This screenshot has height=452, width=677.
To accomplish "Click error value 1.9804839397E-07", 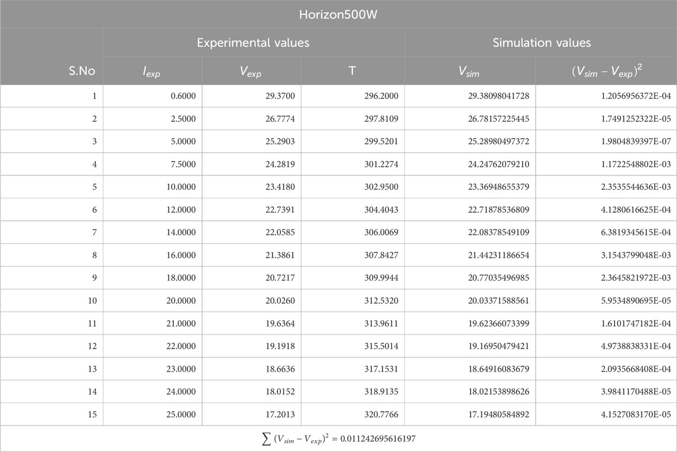I will [x=636, y=141].
